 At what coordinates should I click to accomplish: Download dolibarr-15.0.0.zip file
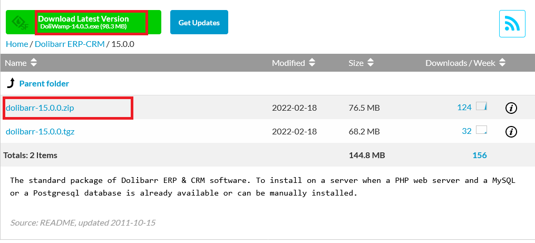pyautogui.click(x=40, y=108)
